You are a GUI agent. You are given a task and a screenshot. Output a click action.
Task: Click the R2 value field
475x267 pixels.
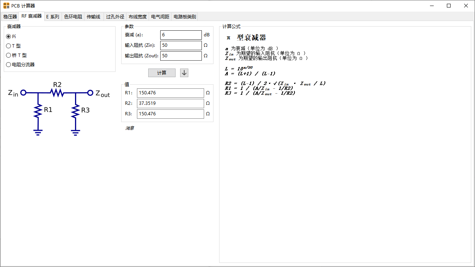170,103
